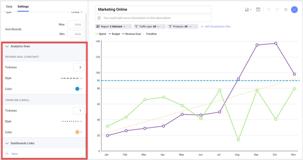
Task: Open the Traffic type filter options dots
Action: (x=163, y=26)
